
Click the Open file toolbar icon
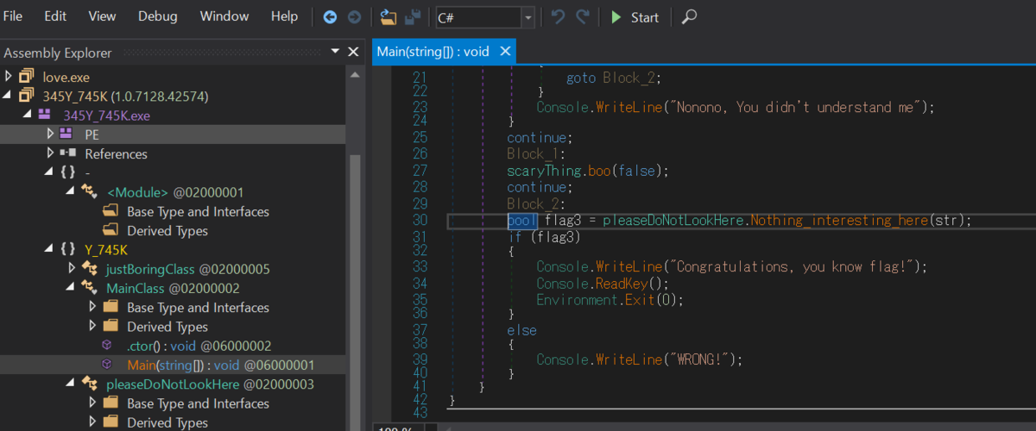[388, 17]
